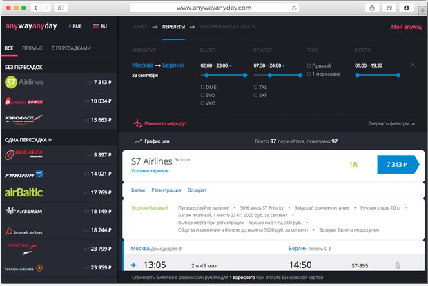Open arrival time 07:30–24:00 dropdown
Image resolution: width=428 pixels, height=286 pixels.
pyautogui.click(x=269, y=65)
